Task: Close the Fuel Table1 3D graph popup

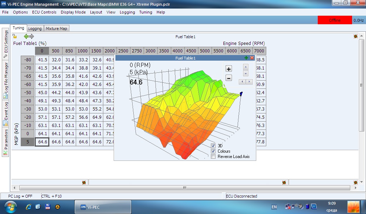Action: pyautogui.click(x=252, y=58)
